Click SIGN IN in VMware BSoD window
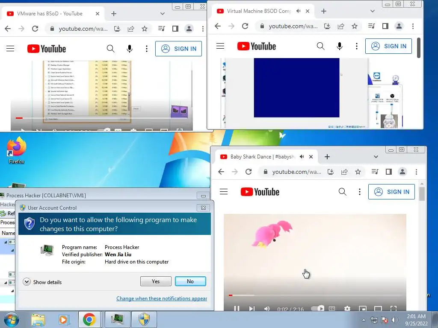This screenshot has width=438, height=328. click(x=178, y=49)
